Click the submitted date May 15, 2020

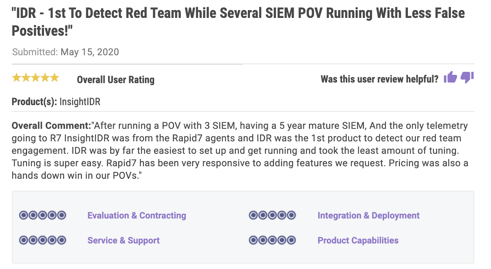[90, 52]
